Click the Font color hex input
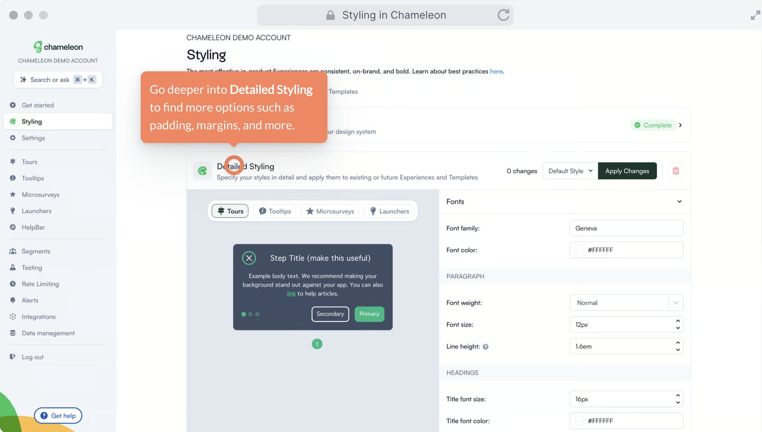This screenshot has width=762, height=432. 626,250
